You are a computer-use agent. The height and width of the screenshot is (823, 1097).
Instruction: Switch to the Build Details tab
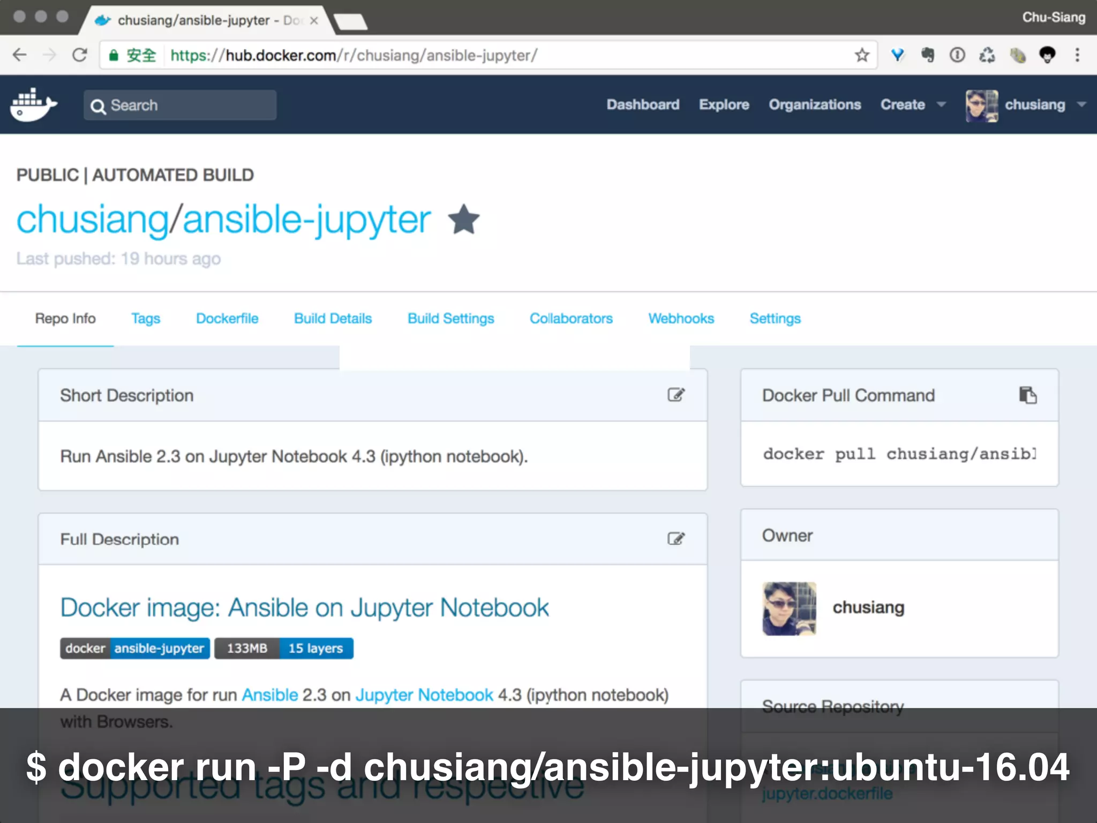(333, 318)
